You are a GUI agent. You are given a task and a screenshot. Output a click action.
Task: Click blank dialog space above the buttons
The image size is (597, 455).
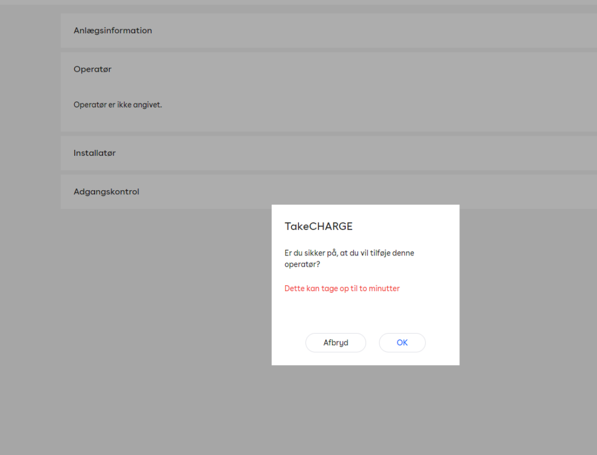365,312
